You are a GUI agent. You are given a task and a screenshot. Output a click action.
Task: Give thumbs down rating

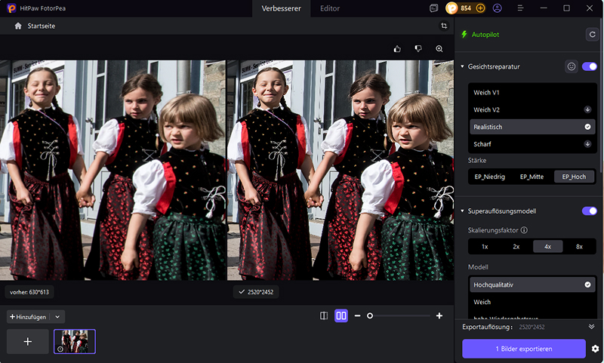[x=418, y=49]
